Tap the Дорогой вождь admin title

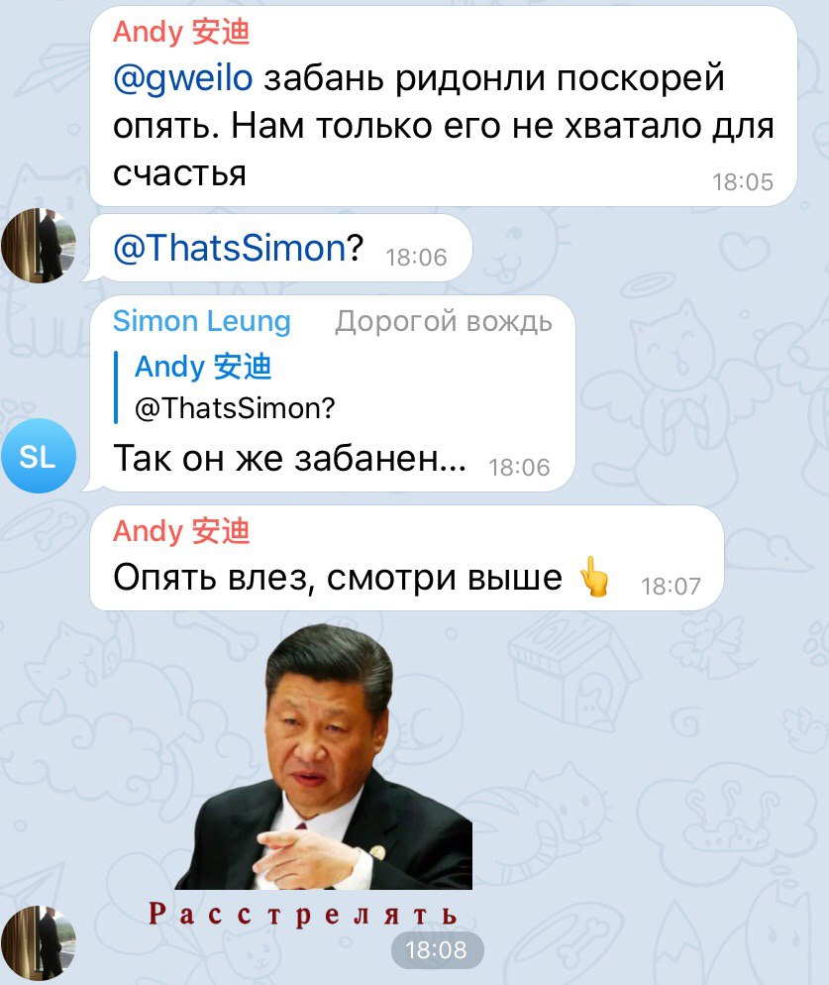click(444, 321)
